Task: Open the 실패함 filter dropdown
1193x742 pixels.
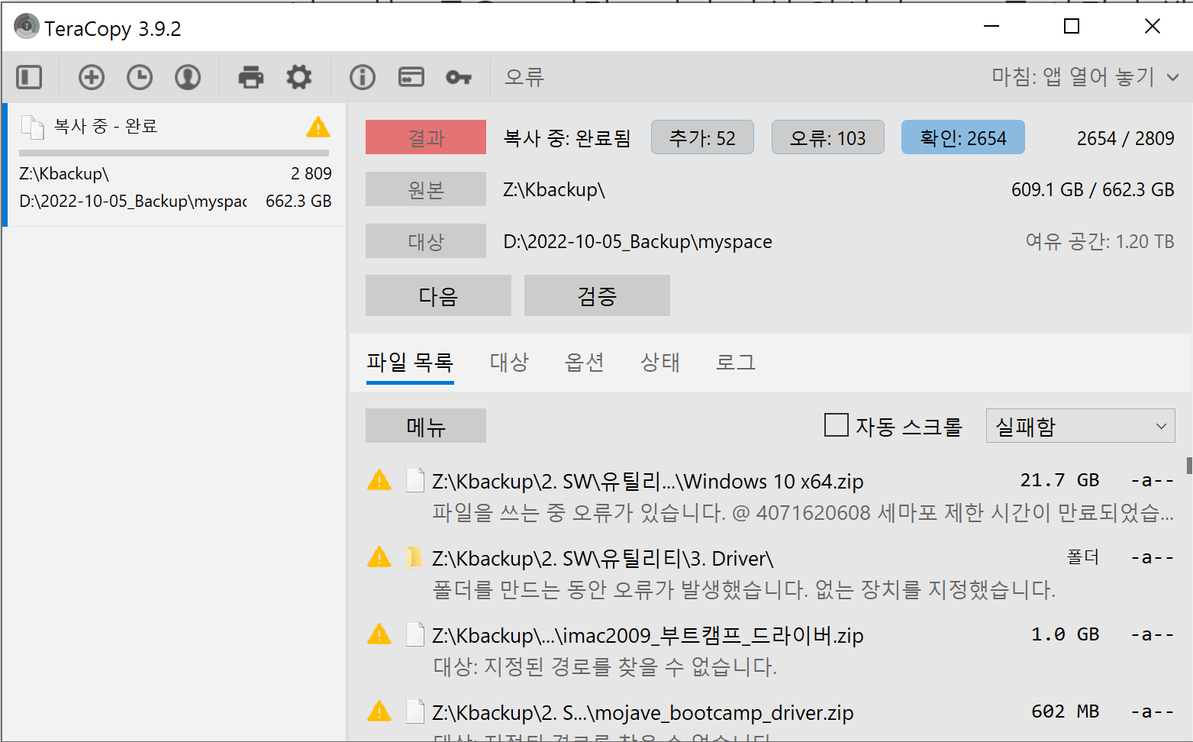Action: click(1080, 426)
